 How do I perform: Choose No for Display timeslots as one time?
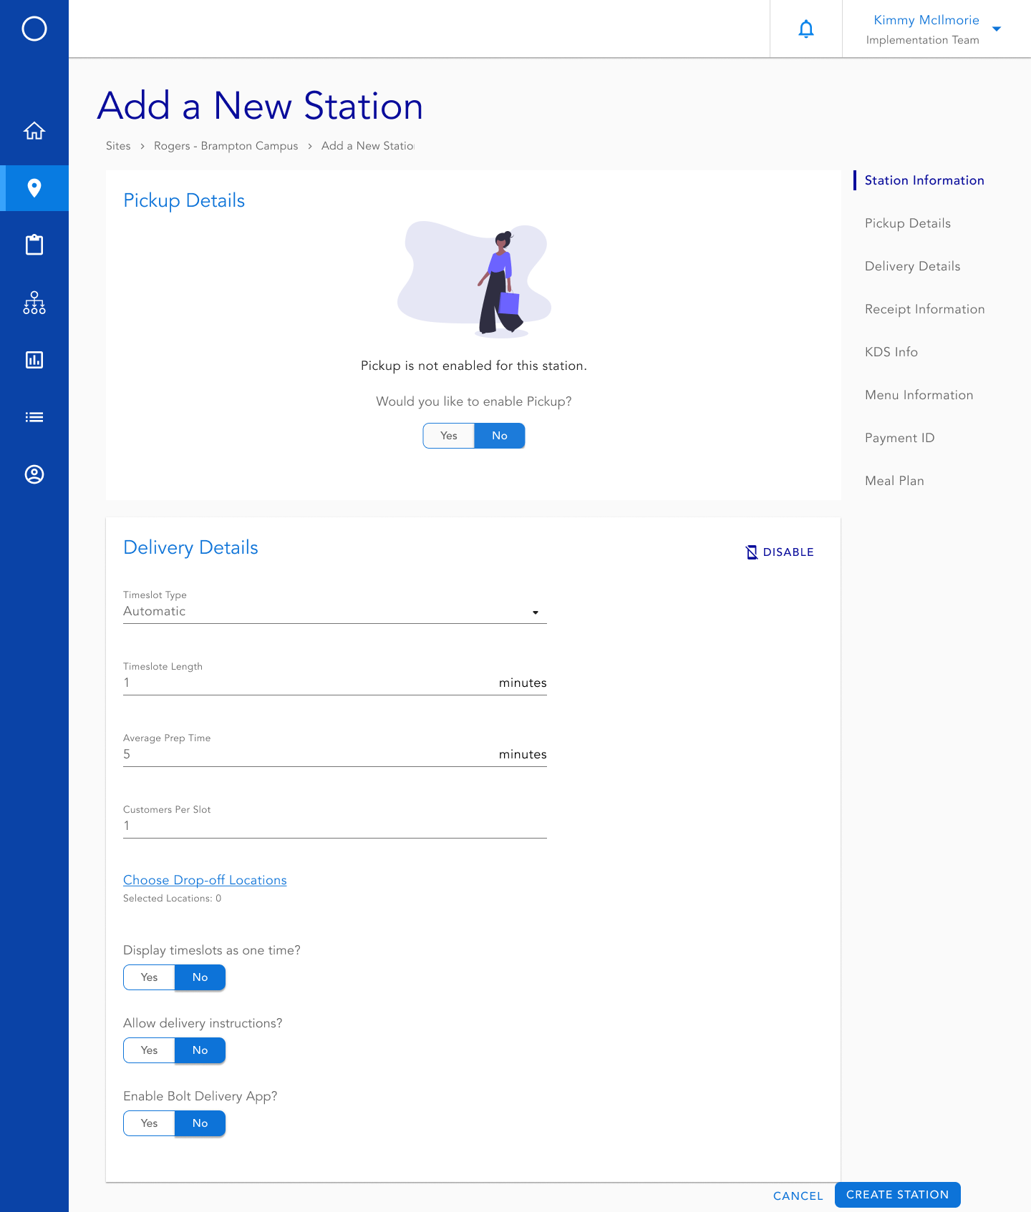coord(200,977)
